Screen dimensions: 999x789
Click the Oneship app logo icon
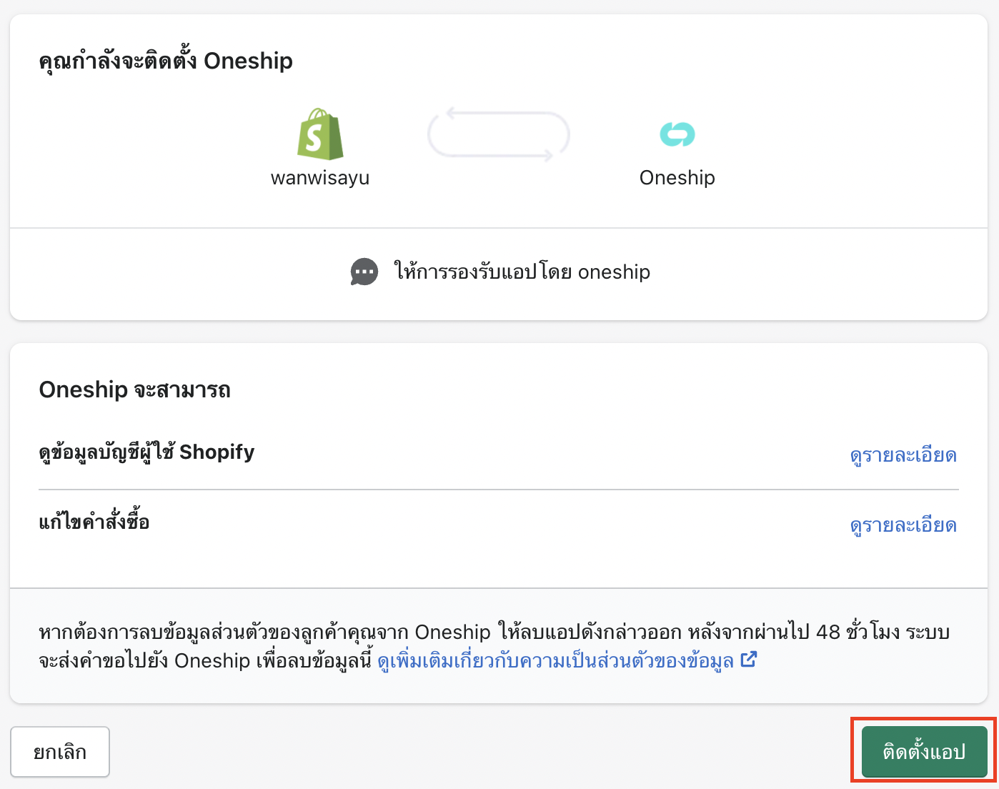[677, 134]
